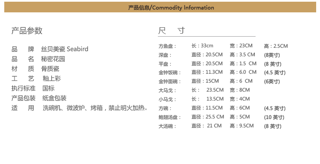The width and height of the screenshot is (320, 164).
Task: Click the 高：6.0 CM value
Action: [x=243, y=72]
